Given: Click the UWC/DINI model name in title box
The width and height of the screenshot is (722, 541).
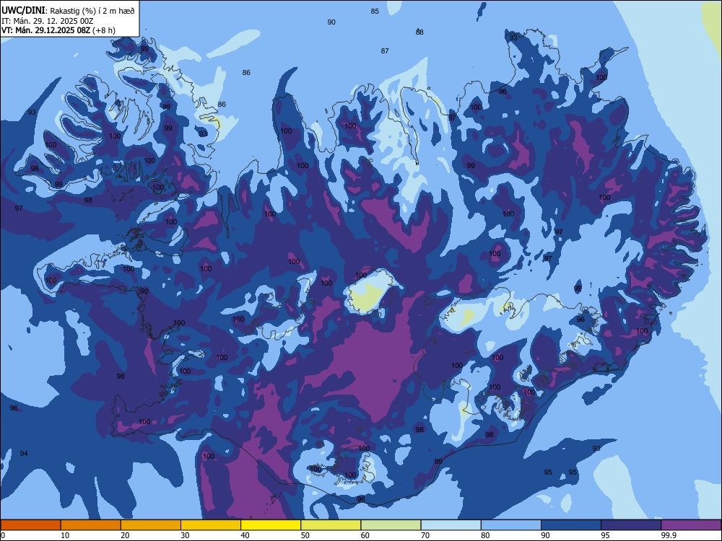Looking at the screenshot, I should tap(22, 11).
